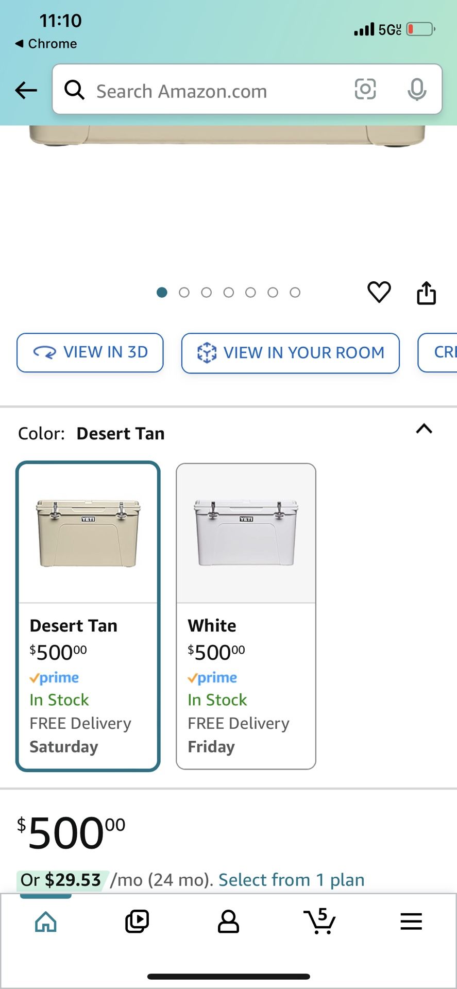Collapse the Color selection section
The width and height of the screenshot is (457, 989).
point(424,429)
